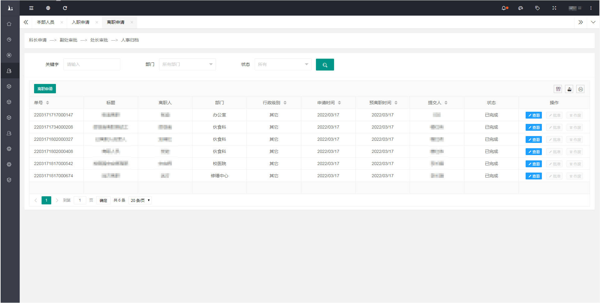Change the 20 条/页 page size selector

pyautogui.click(x=140, y=200)
